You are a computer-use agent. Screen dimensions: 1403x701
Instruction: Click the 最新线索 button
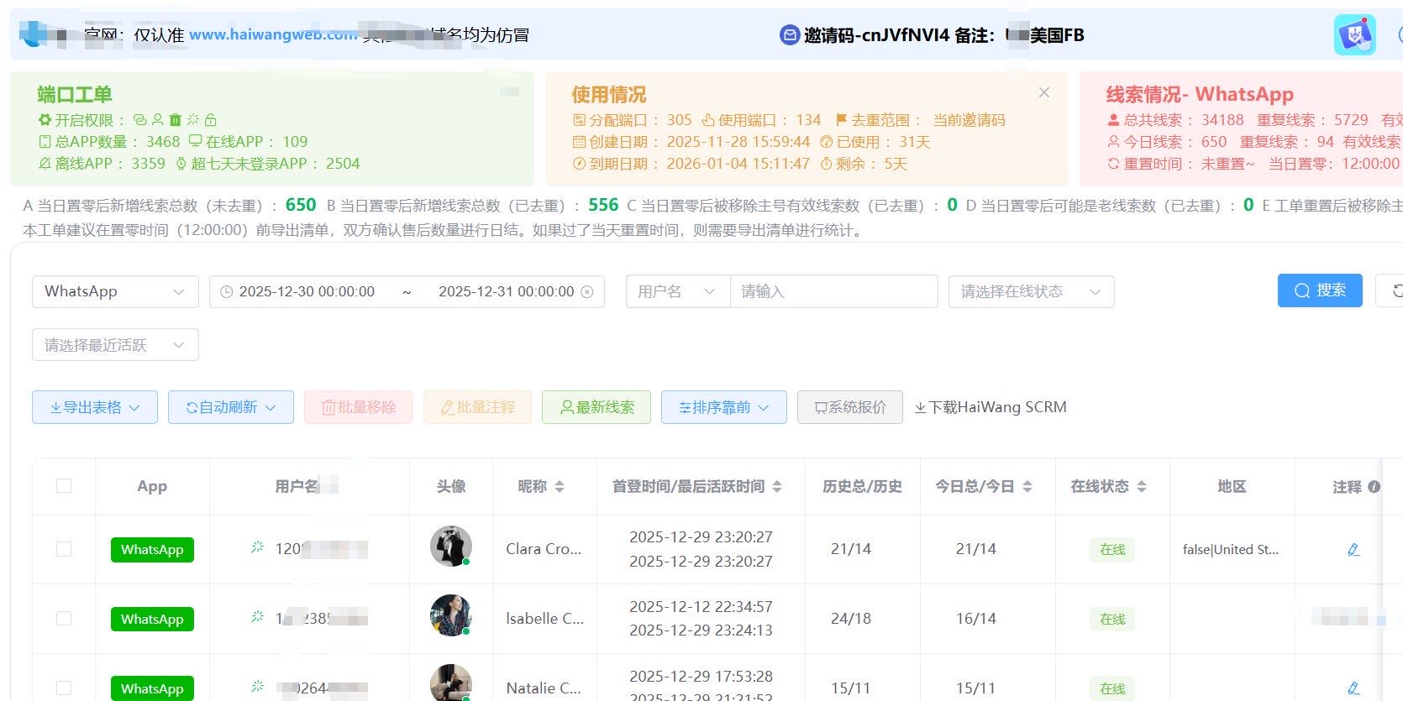tap(596, 407)
